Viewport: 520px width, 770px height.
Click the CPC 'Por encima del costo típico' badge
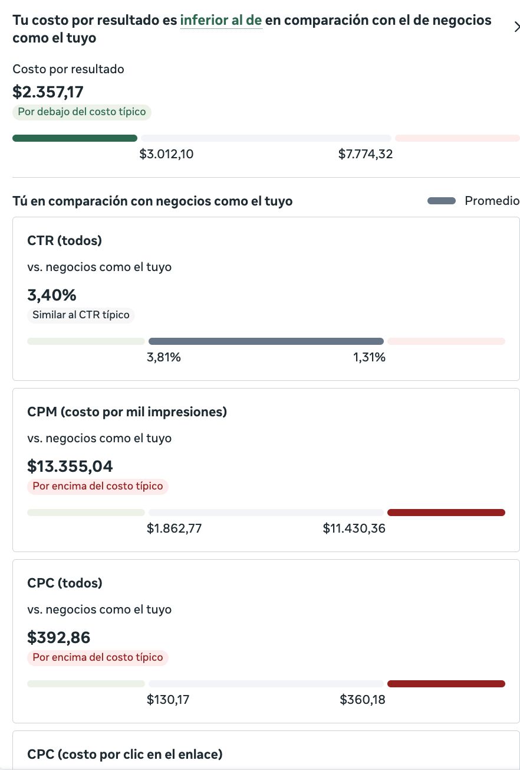(98, 657)
